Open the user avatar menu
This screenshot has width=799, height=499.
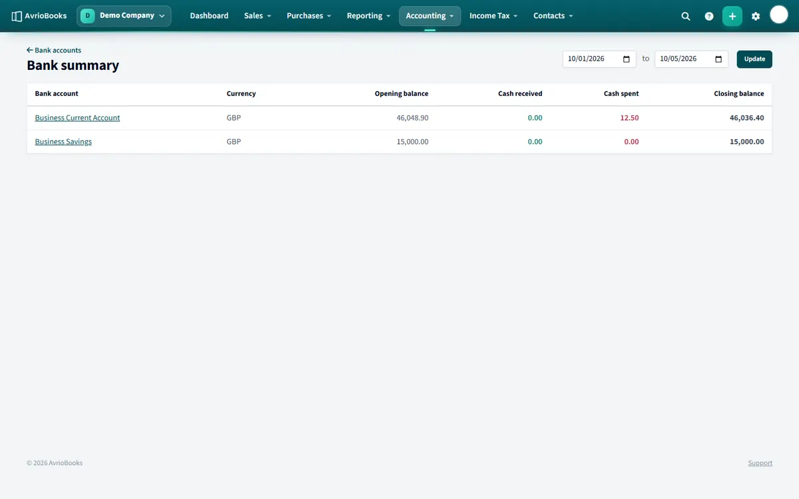(779, 15)
